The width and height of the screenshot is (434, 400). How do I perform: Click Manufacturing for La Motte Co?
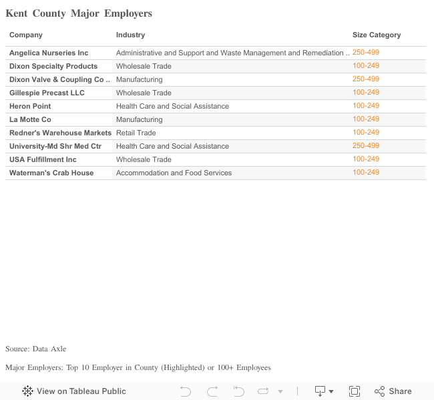pyautogui.click(x=140, y=119)
